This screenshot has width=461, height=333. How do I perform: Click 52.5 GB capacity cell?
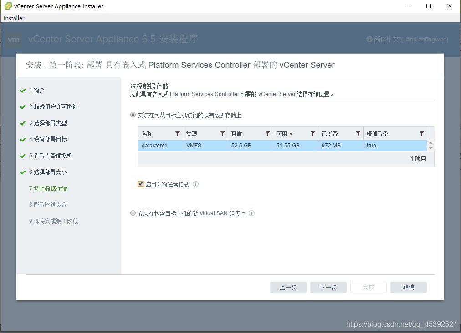tap(251, 146)
